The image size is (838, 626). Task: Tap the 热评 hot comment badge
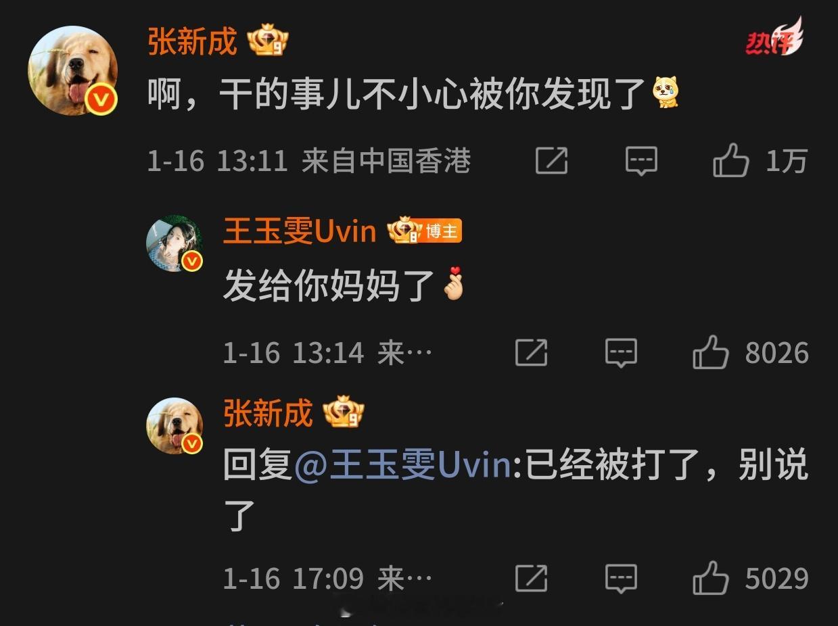click(774, 39)
